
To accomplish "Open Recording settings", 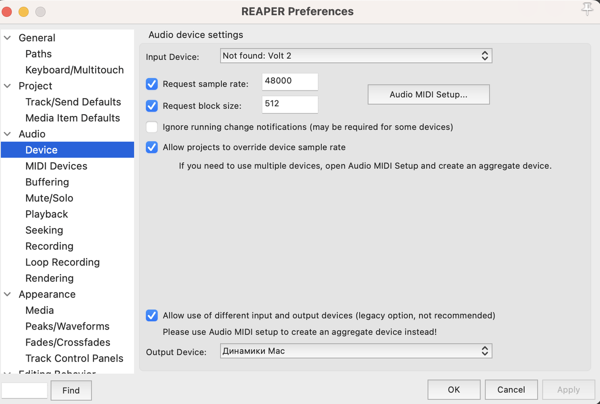I will [49, 246].
